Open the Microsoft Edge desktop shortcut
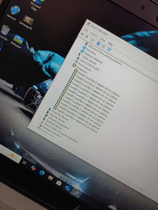 tap(36, 5)
